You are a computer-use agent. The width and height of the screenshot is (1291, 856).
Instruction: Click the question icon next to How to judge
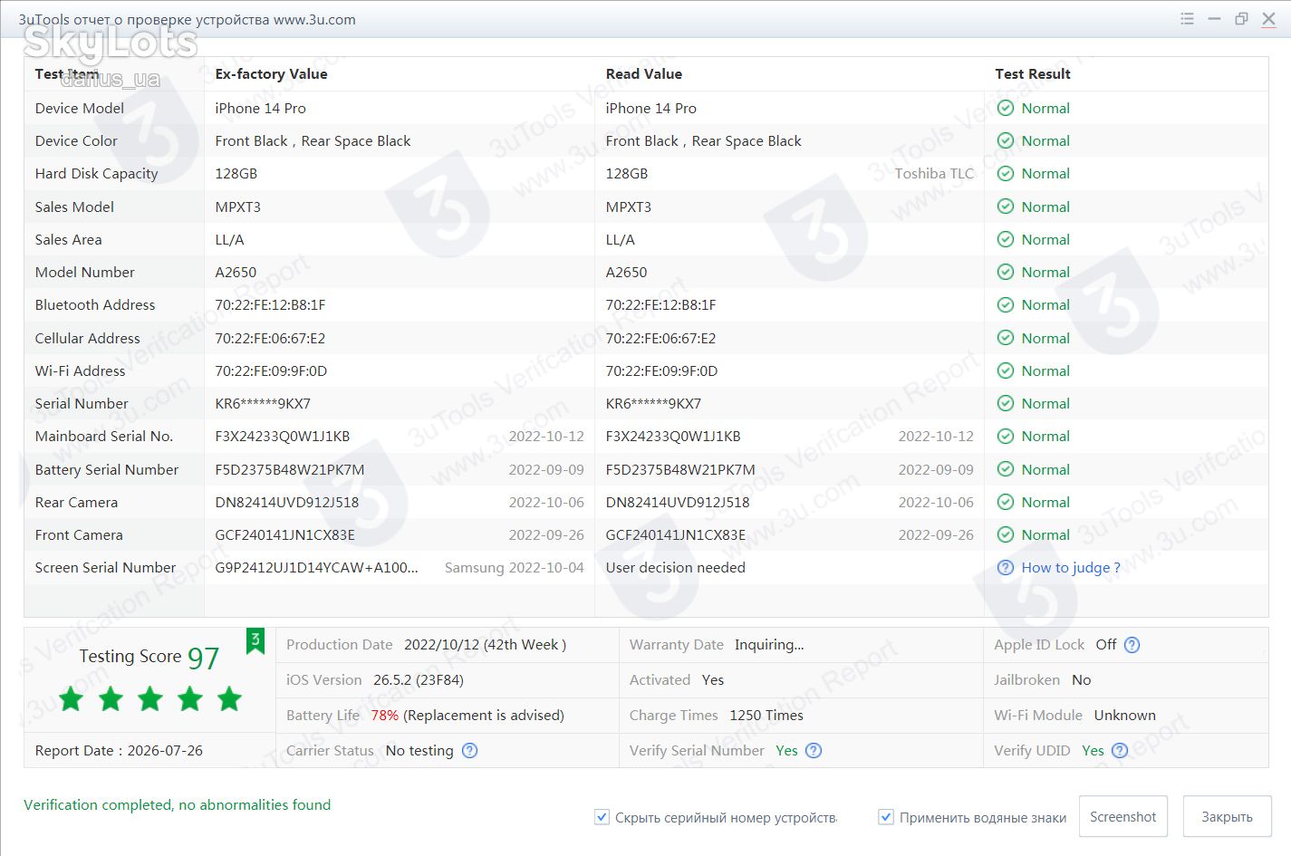coord(1005,568)
